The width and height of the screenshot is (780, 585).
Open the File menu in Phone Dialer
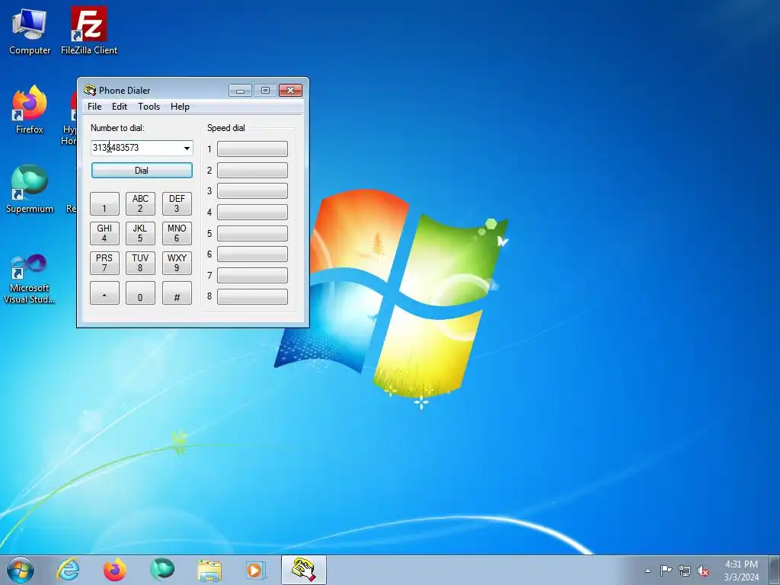[x=94, y=107]
